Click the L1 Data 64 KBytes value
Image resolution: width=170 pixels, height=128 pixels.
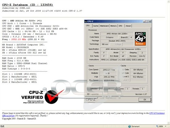click(138, 70)
